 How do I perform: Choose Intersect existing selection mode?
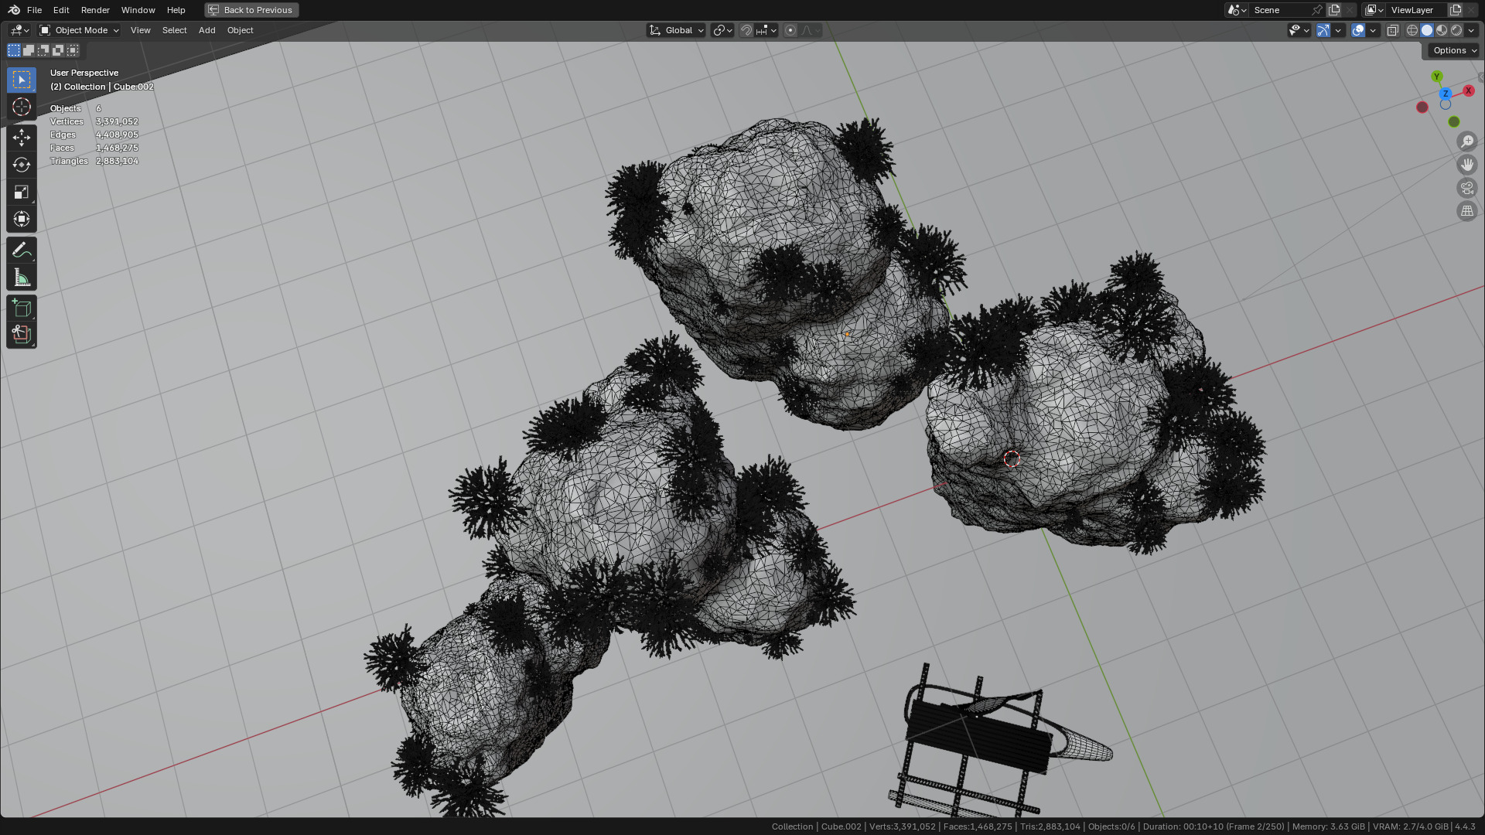click(x=73, y=50)
